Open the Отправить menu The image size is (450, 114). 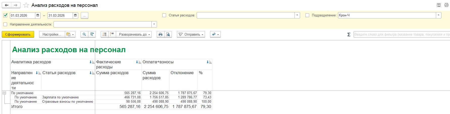191,34
